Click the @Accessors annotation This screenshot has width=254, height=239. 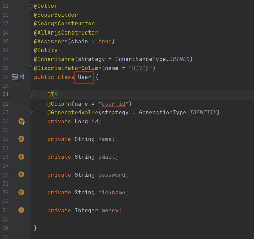point(51,41)
